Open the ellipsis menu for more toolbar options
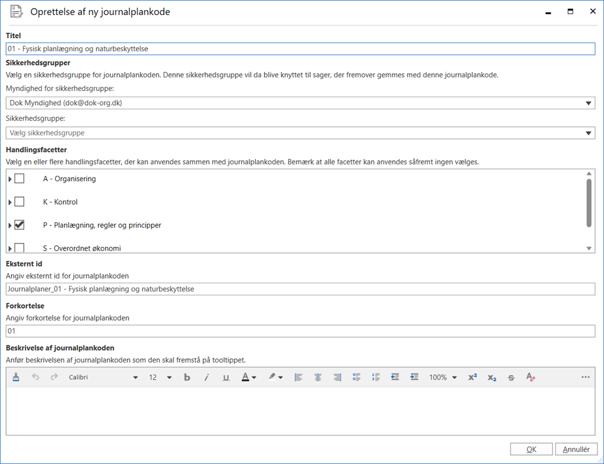The image size is (604, 464). tap(585, 377)
